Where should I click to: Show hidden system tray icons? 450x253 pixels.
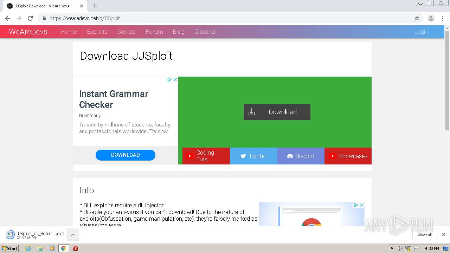tap(392, 248)
